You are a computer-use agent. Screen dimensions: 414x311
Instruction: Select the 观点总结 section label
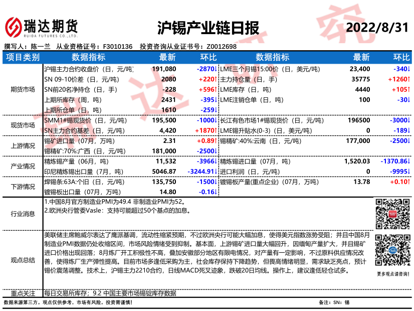pyautogui.click(x=23, y=259)
